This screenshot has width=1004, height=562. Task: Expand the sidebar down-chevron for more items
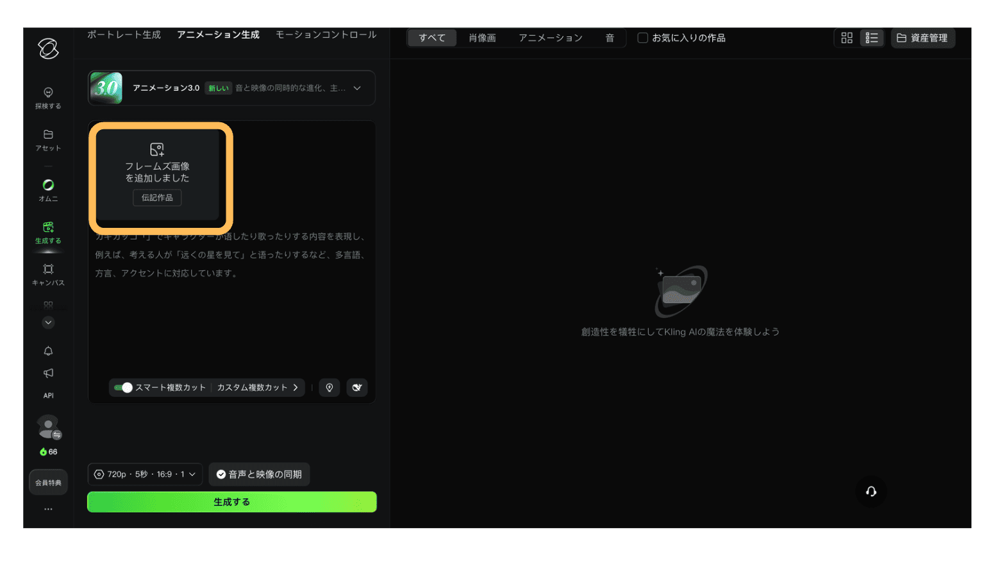point(48,323)
